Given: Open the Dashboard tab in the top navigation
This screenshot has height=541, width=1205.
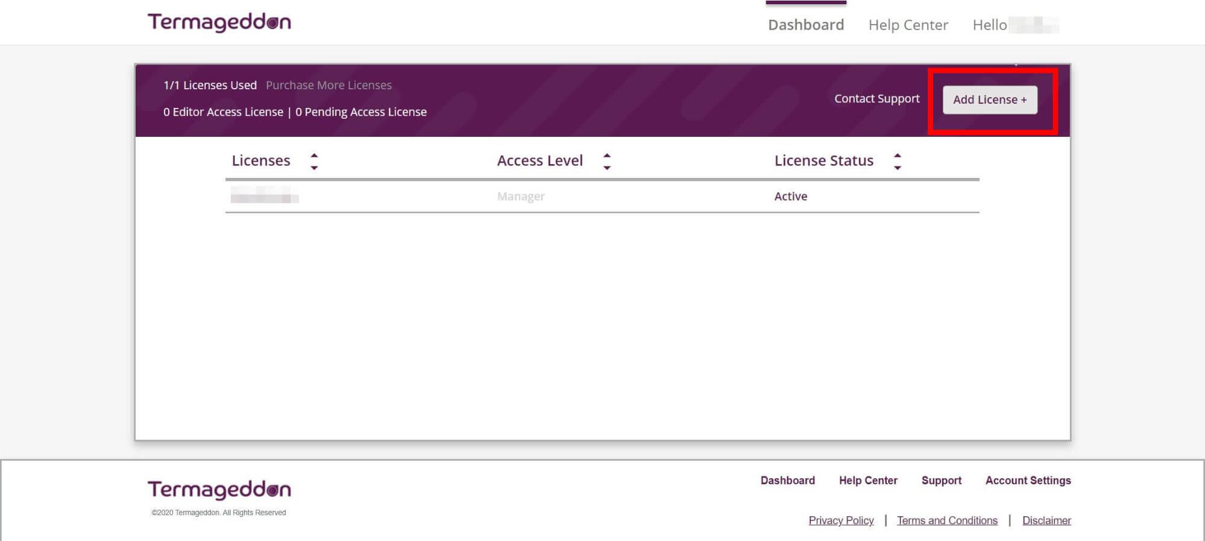Looking at the screenshot, I should (x=806, y=25).
